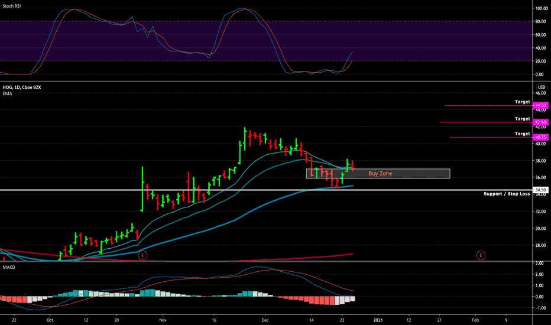Select the 40.75 Target label

point(522,134)
